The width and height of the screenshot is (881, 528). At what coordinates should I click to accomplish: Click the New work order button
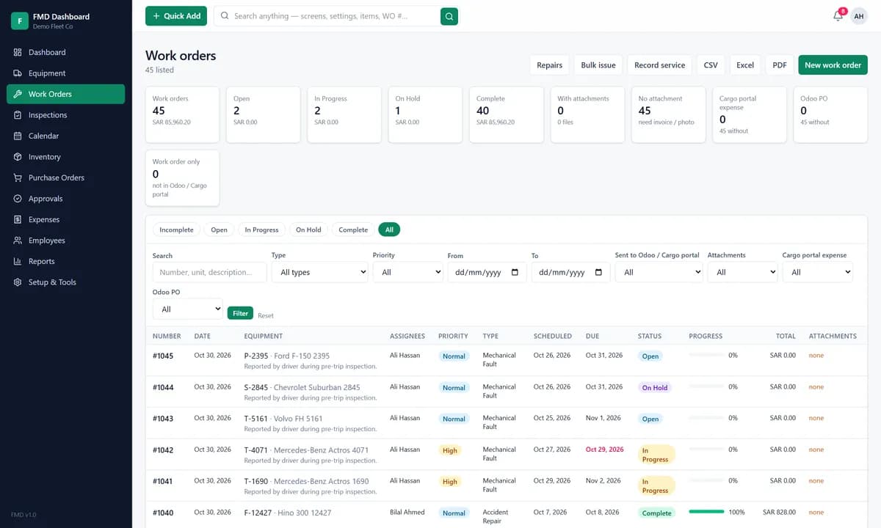click(x=833, y=65)
